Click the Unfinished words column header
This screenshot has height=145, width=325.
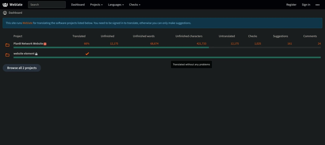tap(144, 36)
